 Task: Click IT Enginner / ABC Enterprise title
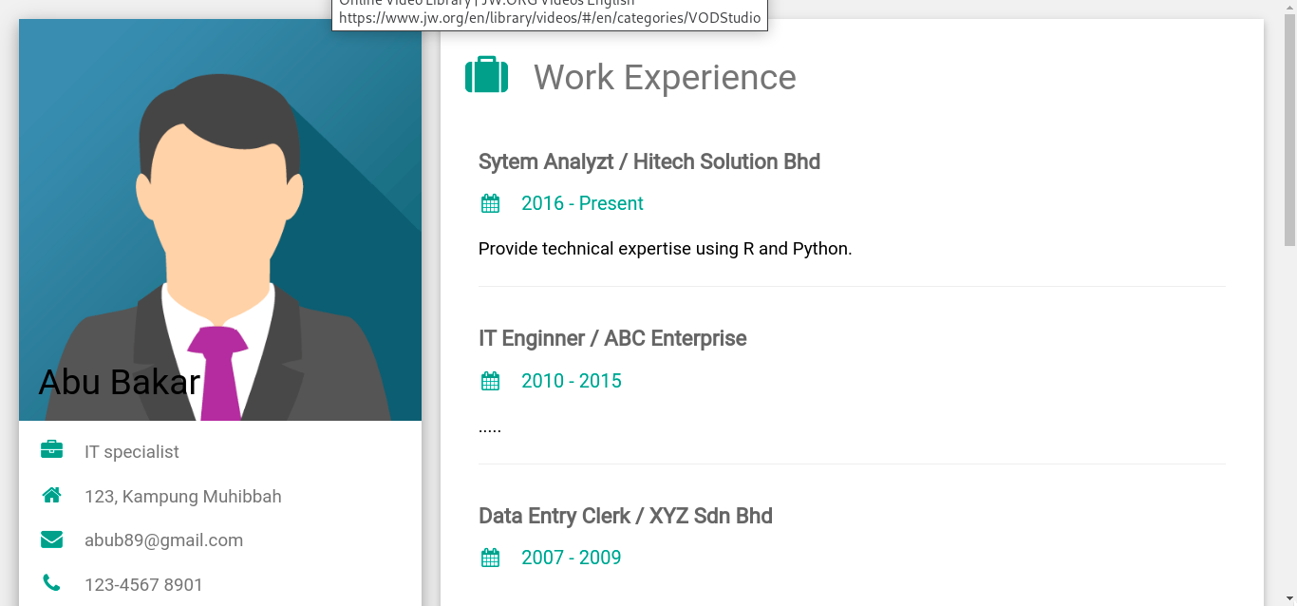[x=612, y=338]
